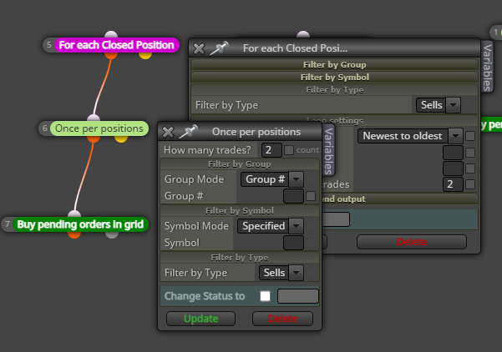Close the For each Closed Position panel
This screenshot has height=352, width=502.
pos(199,48)
